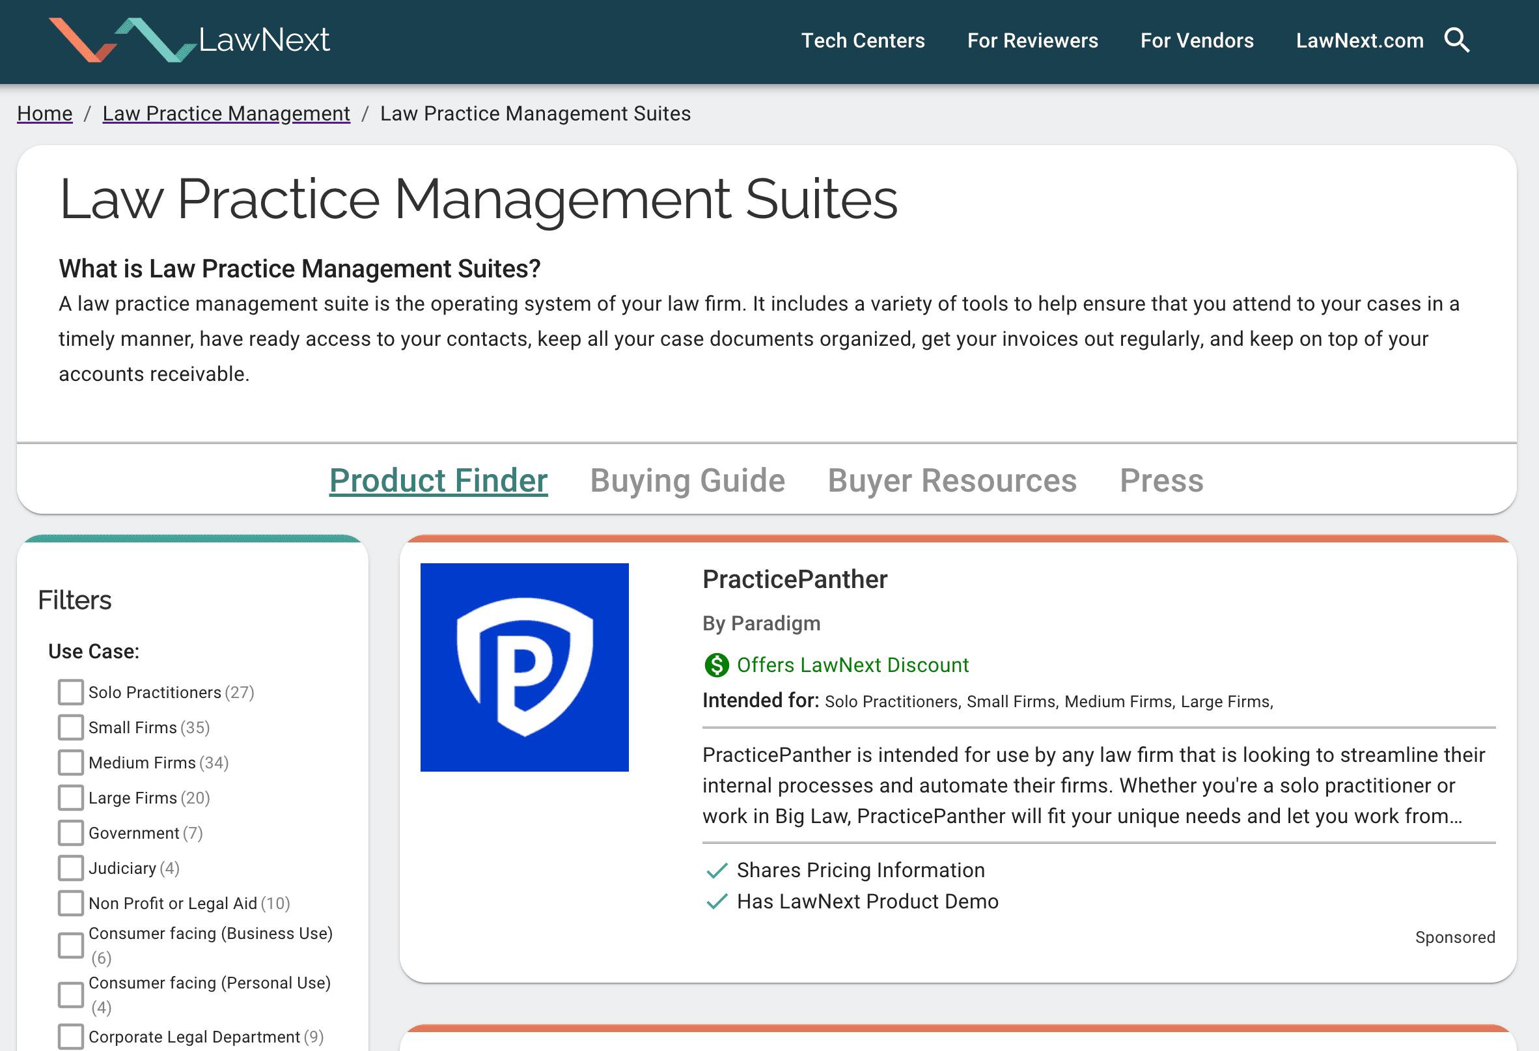The image size is (1539, 1051).
Task: Click 'What is Law Practice Management Suites?' subheading
Action: point(300,269)
